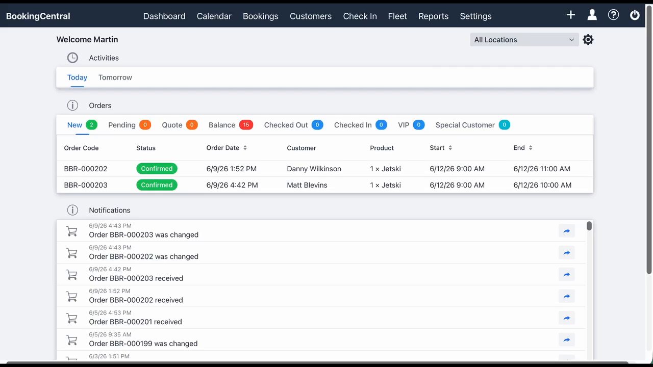Click the Activities clock icon
This screenshot has width=653, height=367.
72,58
